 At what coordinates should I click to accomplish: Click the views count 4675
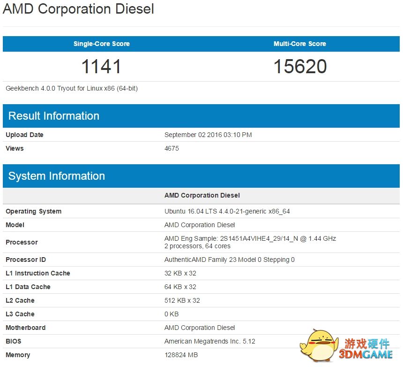[172, 148]
